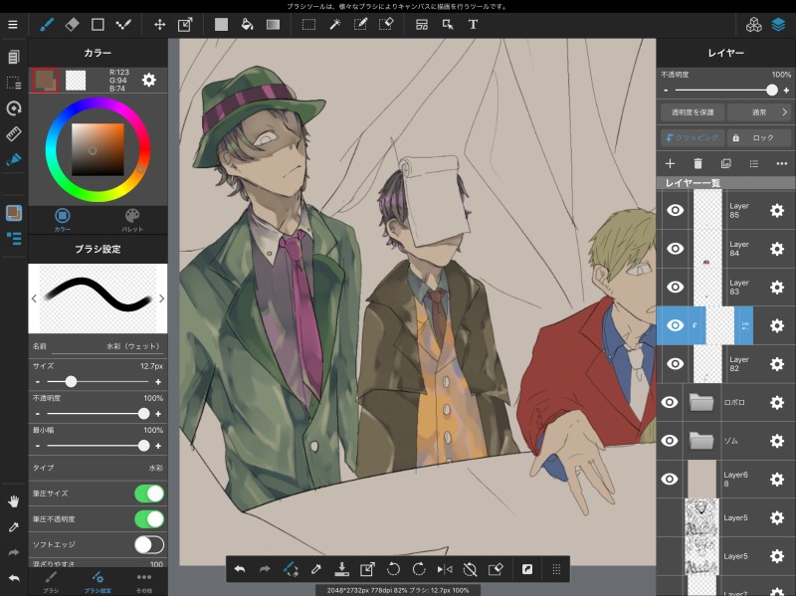Hide the ロボロ folder layer
The width and height of the screenshot is (796, 596).
pos(671,402)
